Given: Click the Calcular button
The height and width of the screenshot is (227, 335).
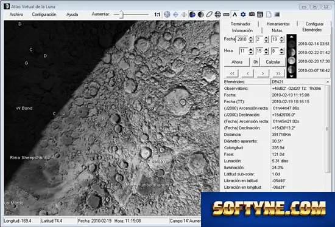Looking at the screenshot, I should pos(273,62).
